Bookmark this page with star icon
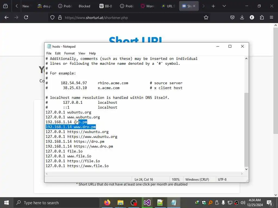This screenshot has width=278, height=208. (x=206, y=18)
